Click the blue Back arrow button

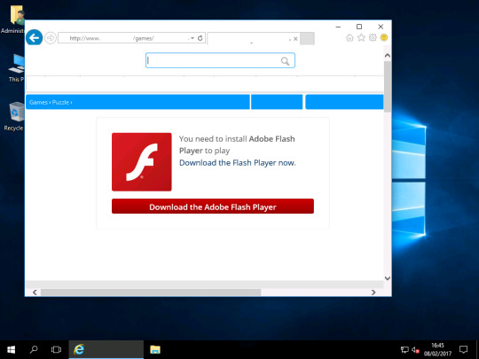[x=34, y=38]
